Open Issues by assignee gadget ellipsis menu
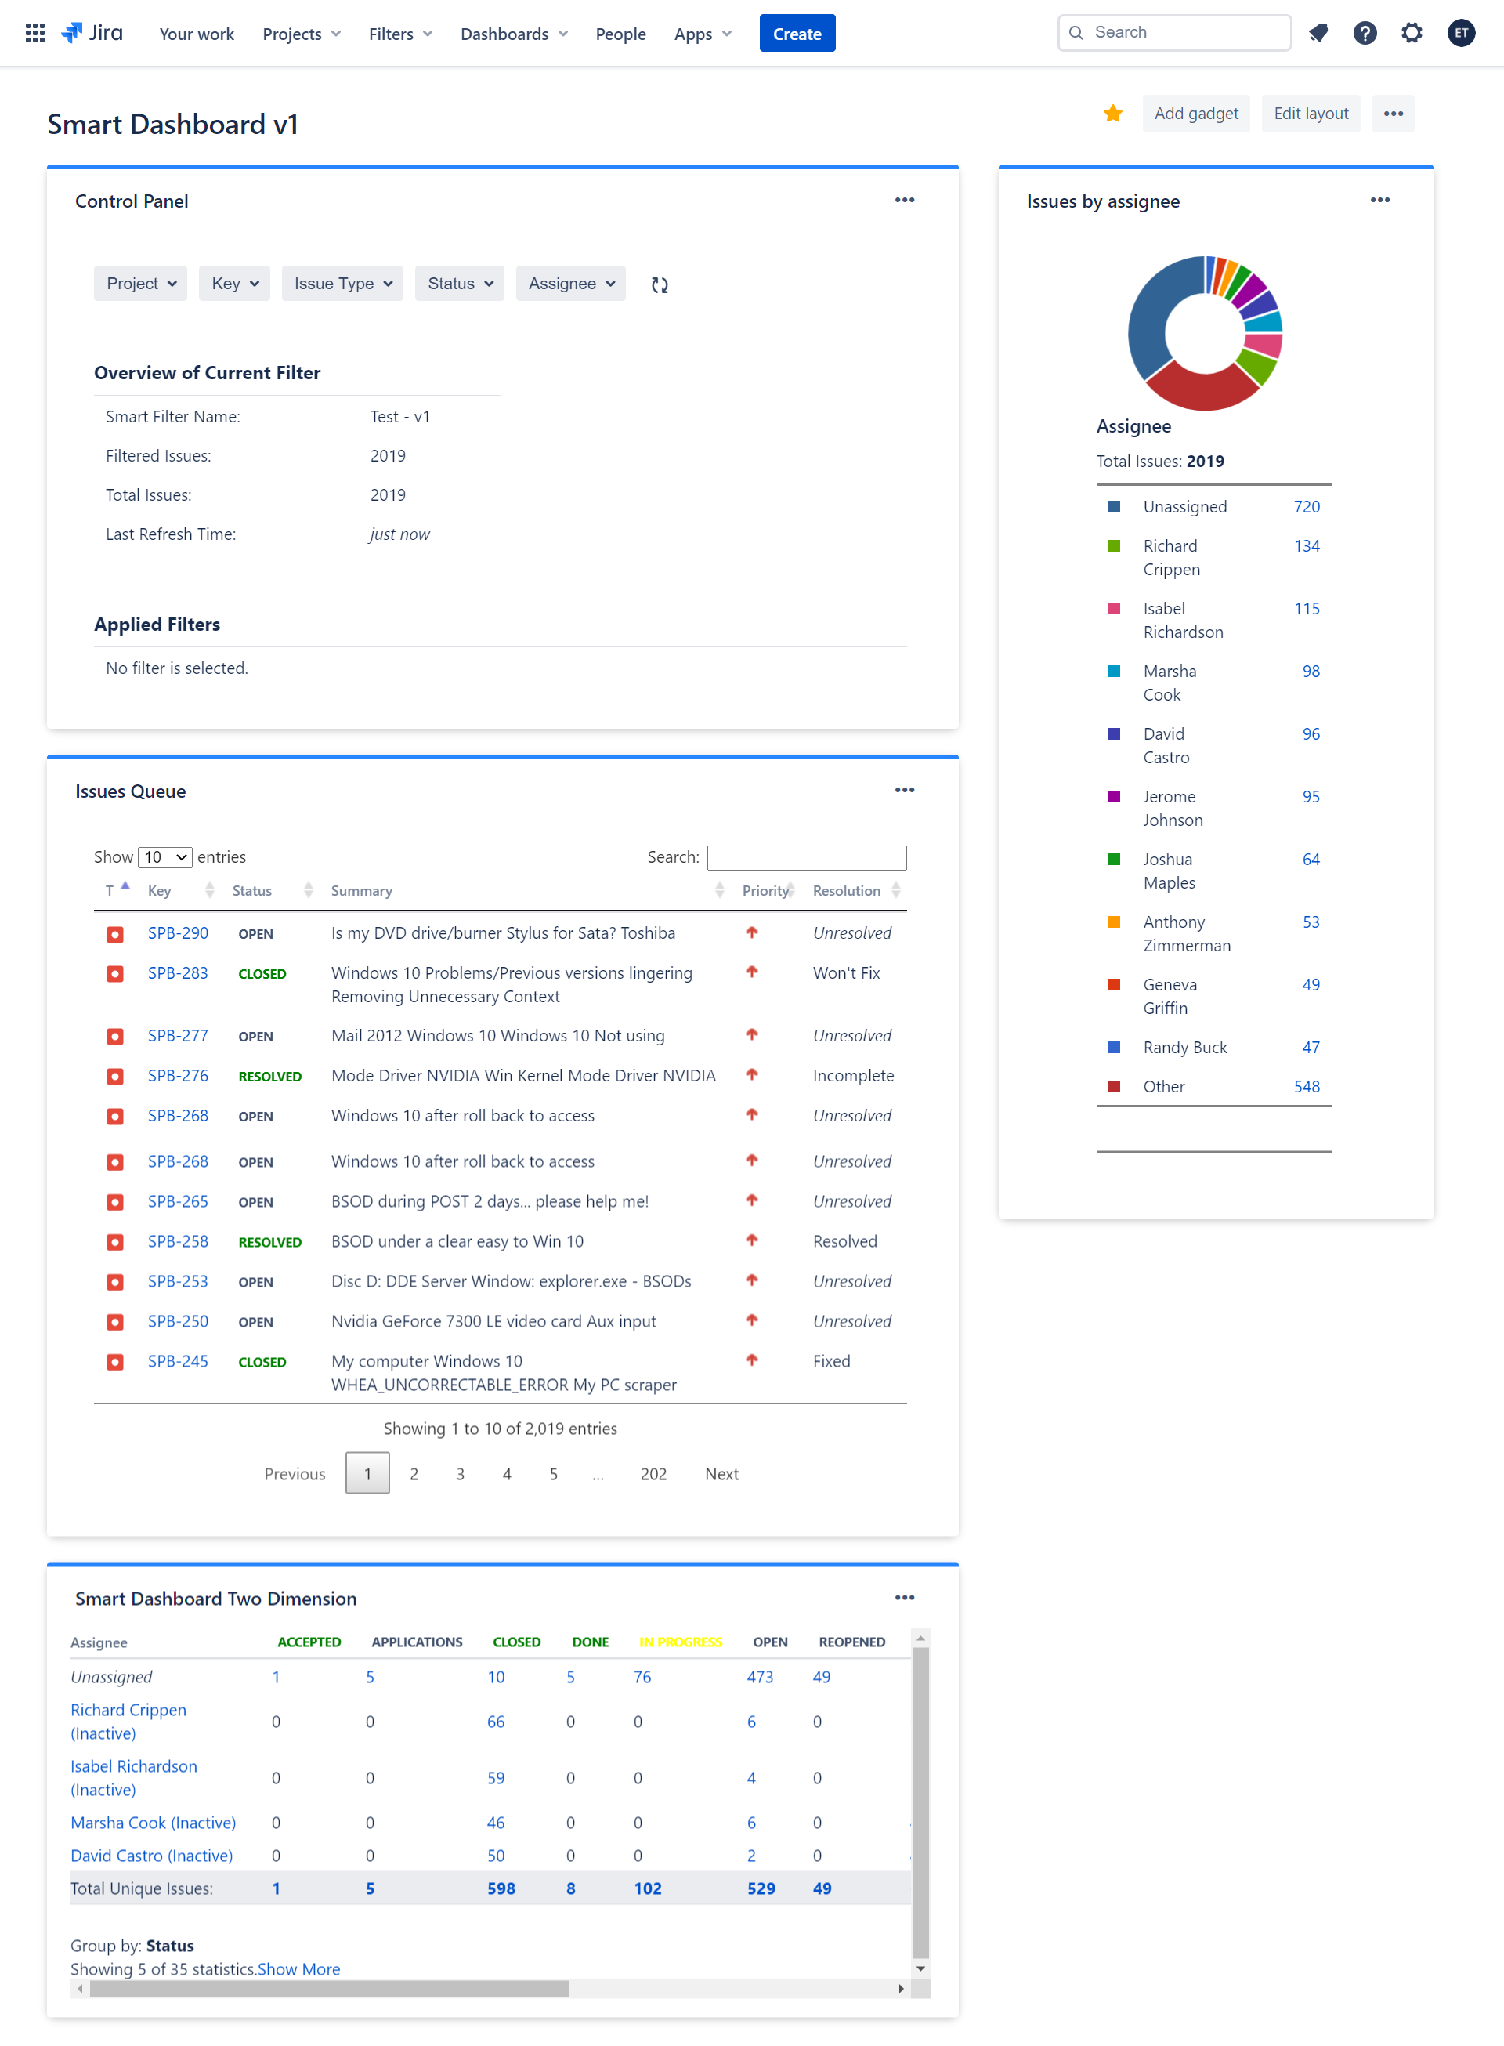 [1379, 201]
